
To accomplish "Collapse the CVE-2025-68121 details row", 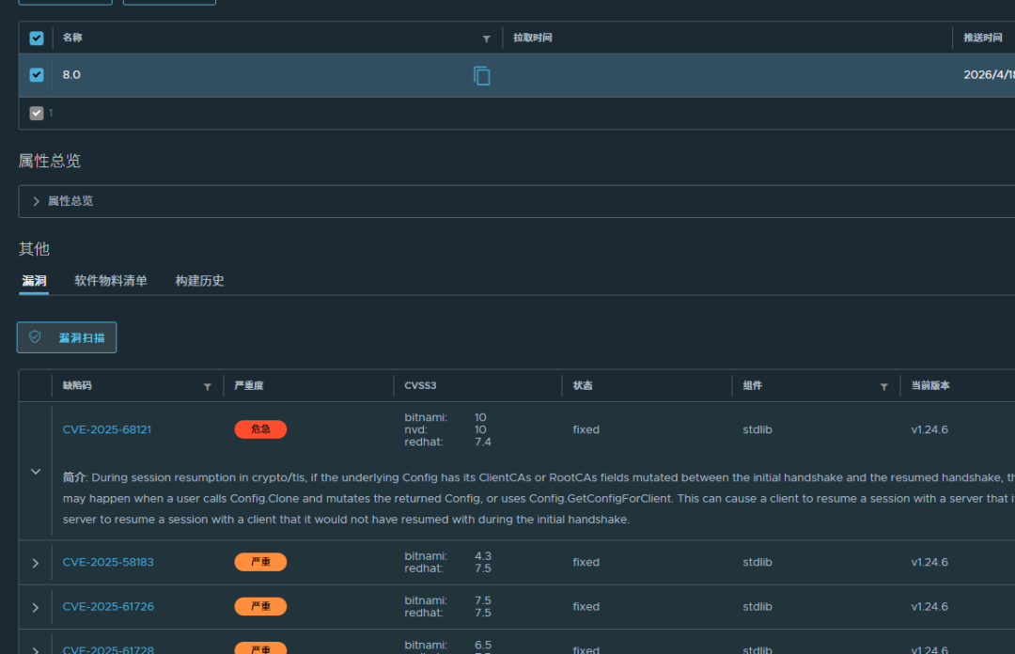I will click(x=36, y=472).
